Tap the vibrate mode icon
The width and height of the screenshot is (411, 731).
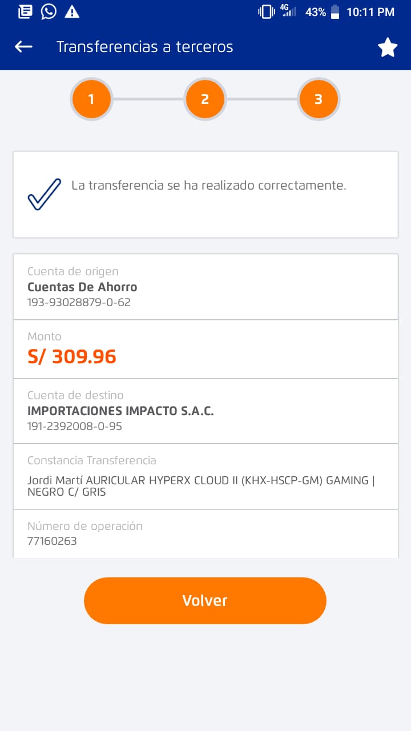coord(266,11)
